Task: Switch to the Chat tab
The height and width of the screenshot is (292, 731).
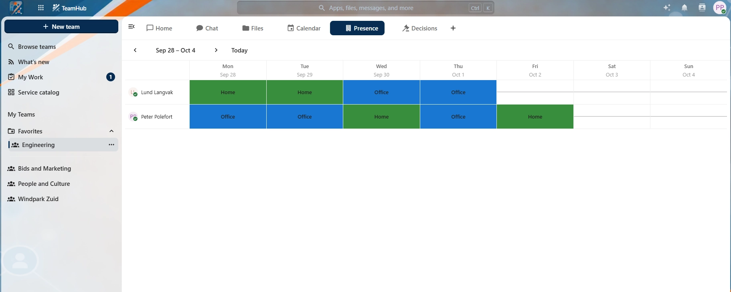Action: pyautogui.click(x=207, y=28)
